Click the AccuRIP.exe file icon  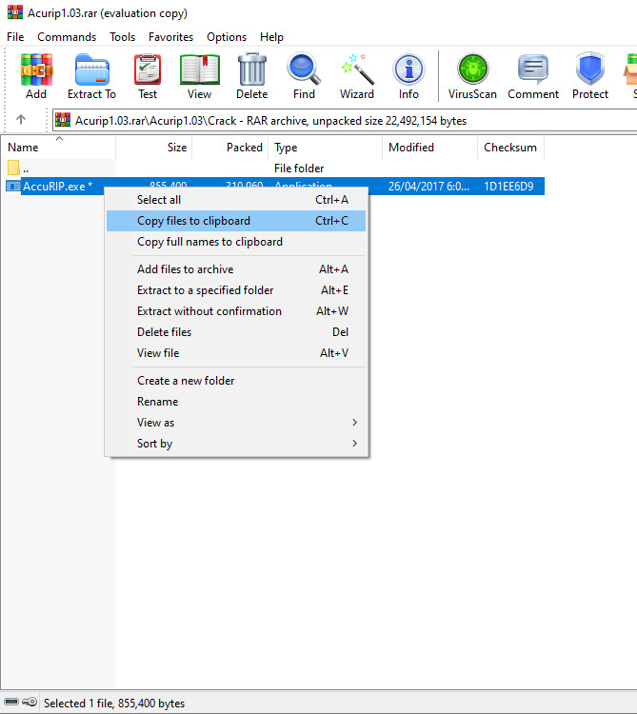[12, 187]
